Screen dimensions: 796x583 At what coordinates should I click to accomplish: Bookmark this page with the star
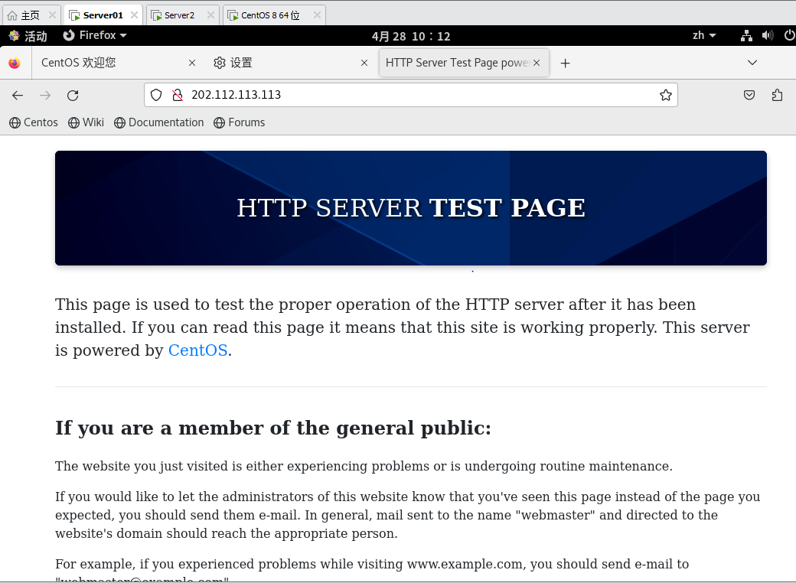(x=666, y=95)
